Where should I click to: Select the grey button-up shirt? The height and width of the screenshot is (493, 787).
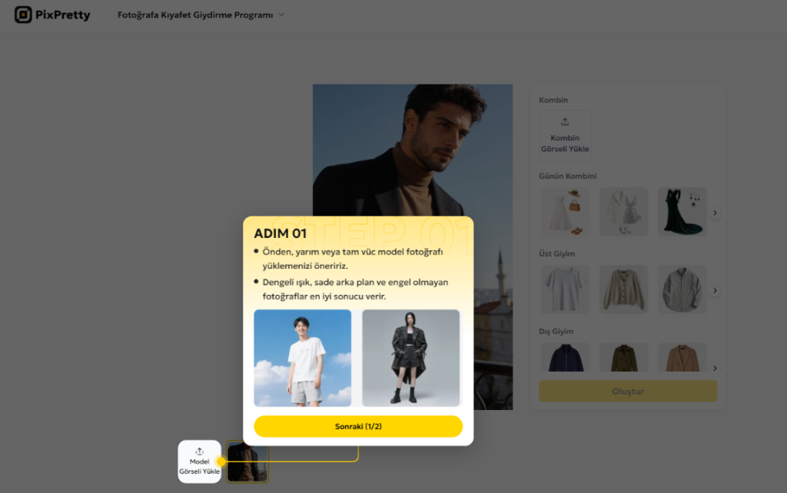point(682,290)
